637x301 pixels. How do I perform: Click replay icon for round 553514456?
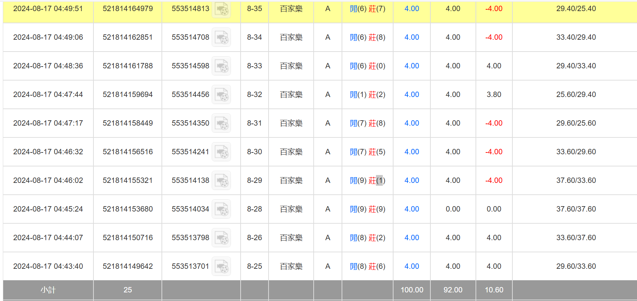[x=221, y=95]
